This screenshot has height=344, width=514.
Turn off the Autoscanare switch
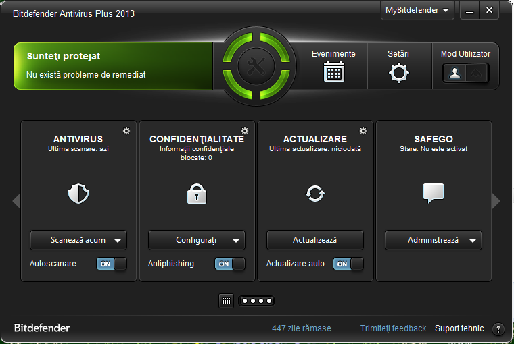tap(112, 264)
